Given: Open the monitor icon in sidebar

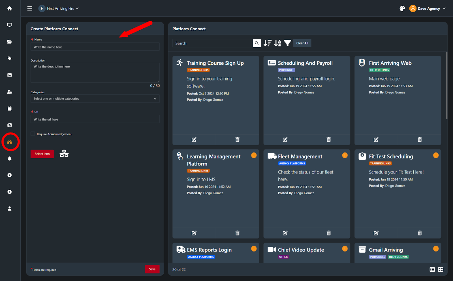Looking at the screenshot, I should (x=9, y=25).
